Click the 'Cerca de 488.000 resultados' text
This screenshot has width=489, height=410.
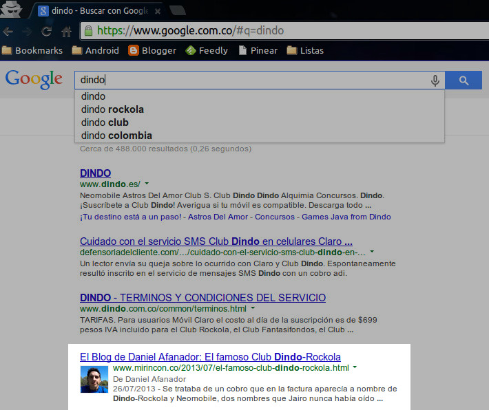tap(165, 149)
